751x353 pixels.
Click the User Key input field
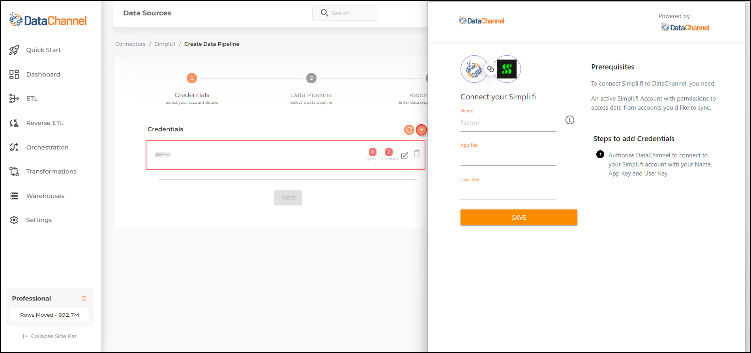(x=508, y=192)
